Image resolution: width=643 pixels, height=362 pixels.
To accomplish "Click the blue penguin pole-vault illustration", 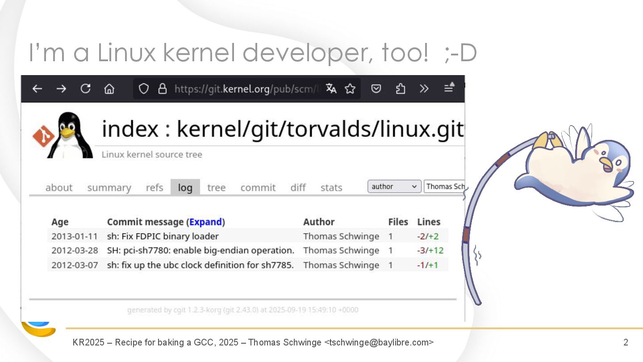I will tap(548, 214).
